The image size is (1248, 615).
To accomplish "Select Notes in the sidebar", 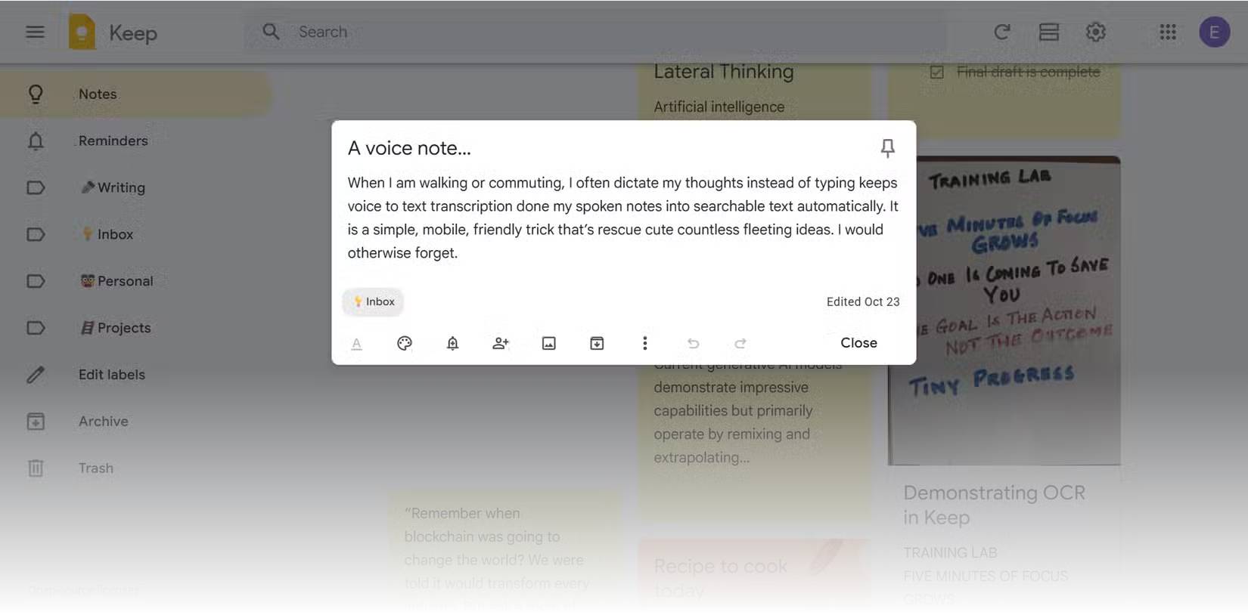I will coord(136,94).
